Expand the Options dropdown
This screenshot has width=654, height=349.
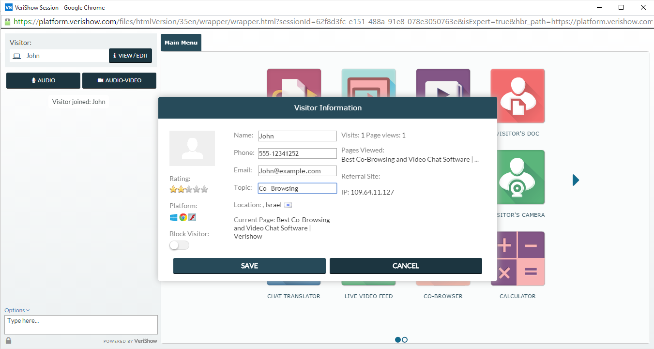point(17,310)
